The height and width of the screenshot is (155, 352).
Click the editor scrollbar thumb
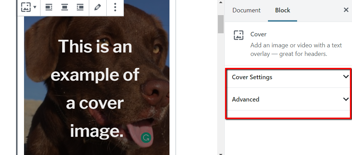[221, 24]
